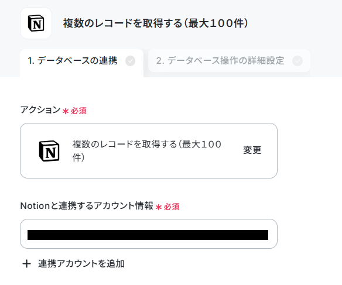Click the red asterisk after アカウント情報 label

pyautogui.click(x=159, y=207)
